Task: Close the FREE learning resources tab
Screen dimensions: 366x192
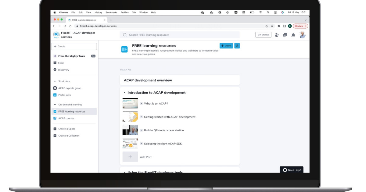Action: (x=105, y=20)
